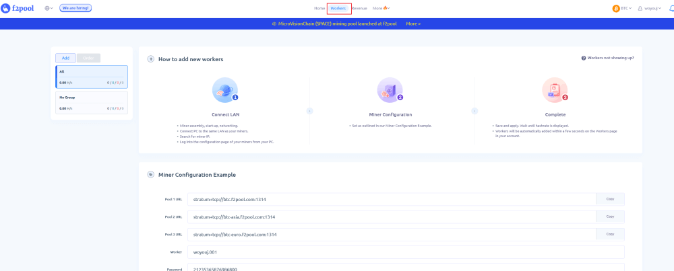Select the No Group worker group
The width and height of the screenshot is (674, 271).
click(x=91, y=102)
